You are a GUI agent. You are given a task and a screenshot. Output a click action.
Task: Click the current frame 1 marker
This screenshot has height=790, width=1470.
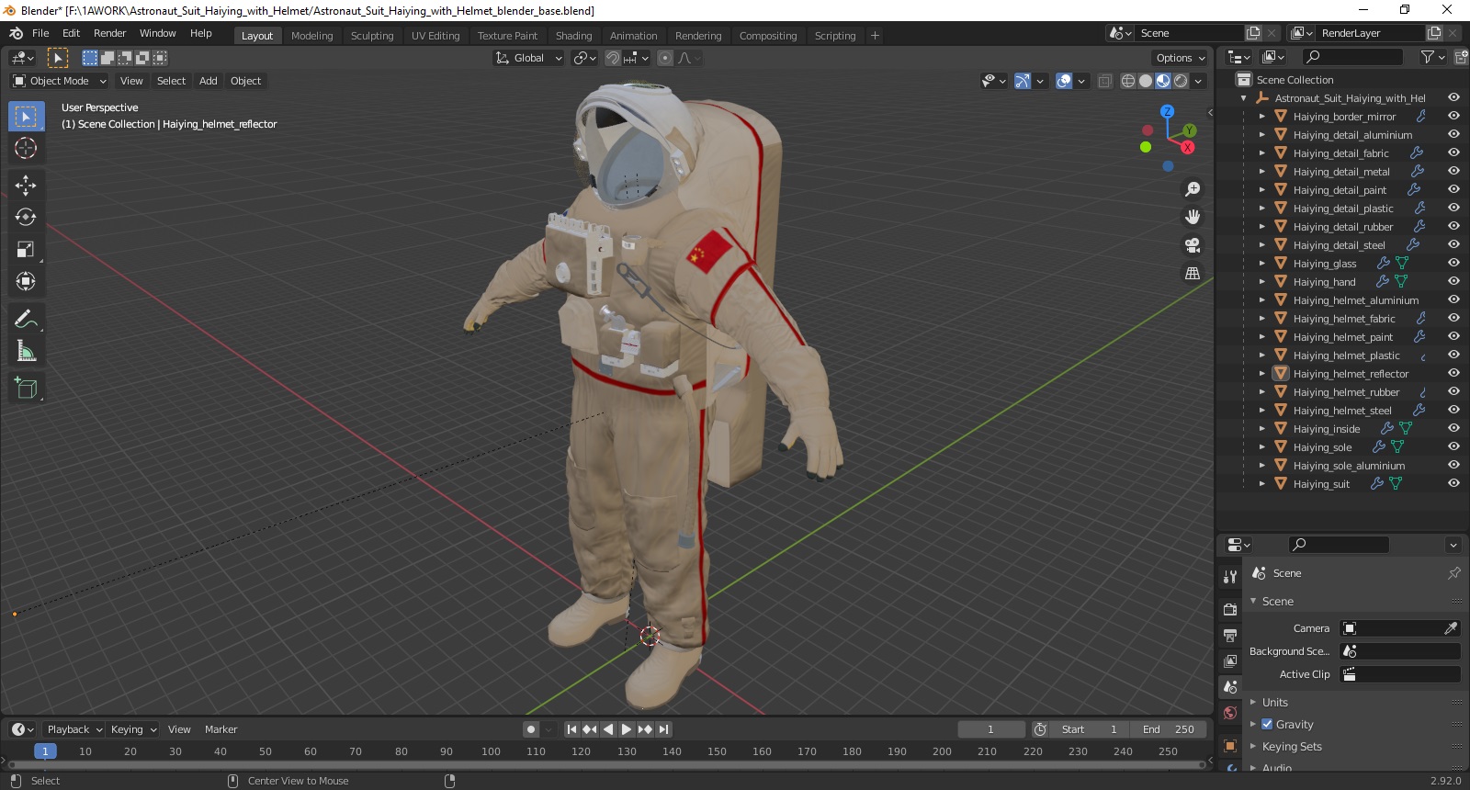pyautogui.click(x=45, y=751)
